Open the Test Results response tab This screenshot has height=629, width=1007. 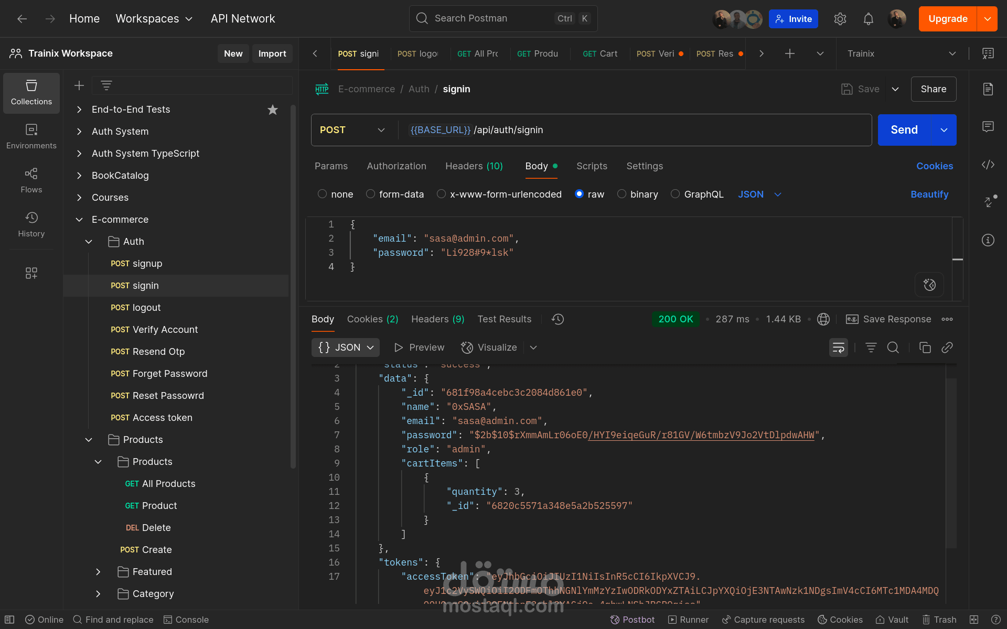[x=504, y=319]
